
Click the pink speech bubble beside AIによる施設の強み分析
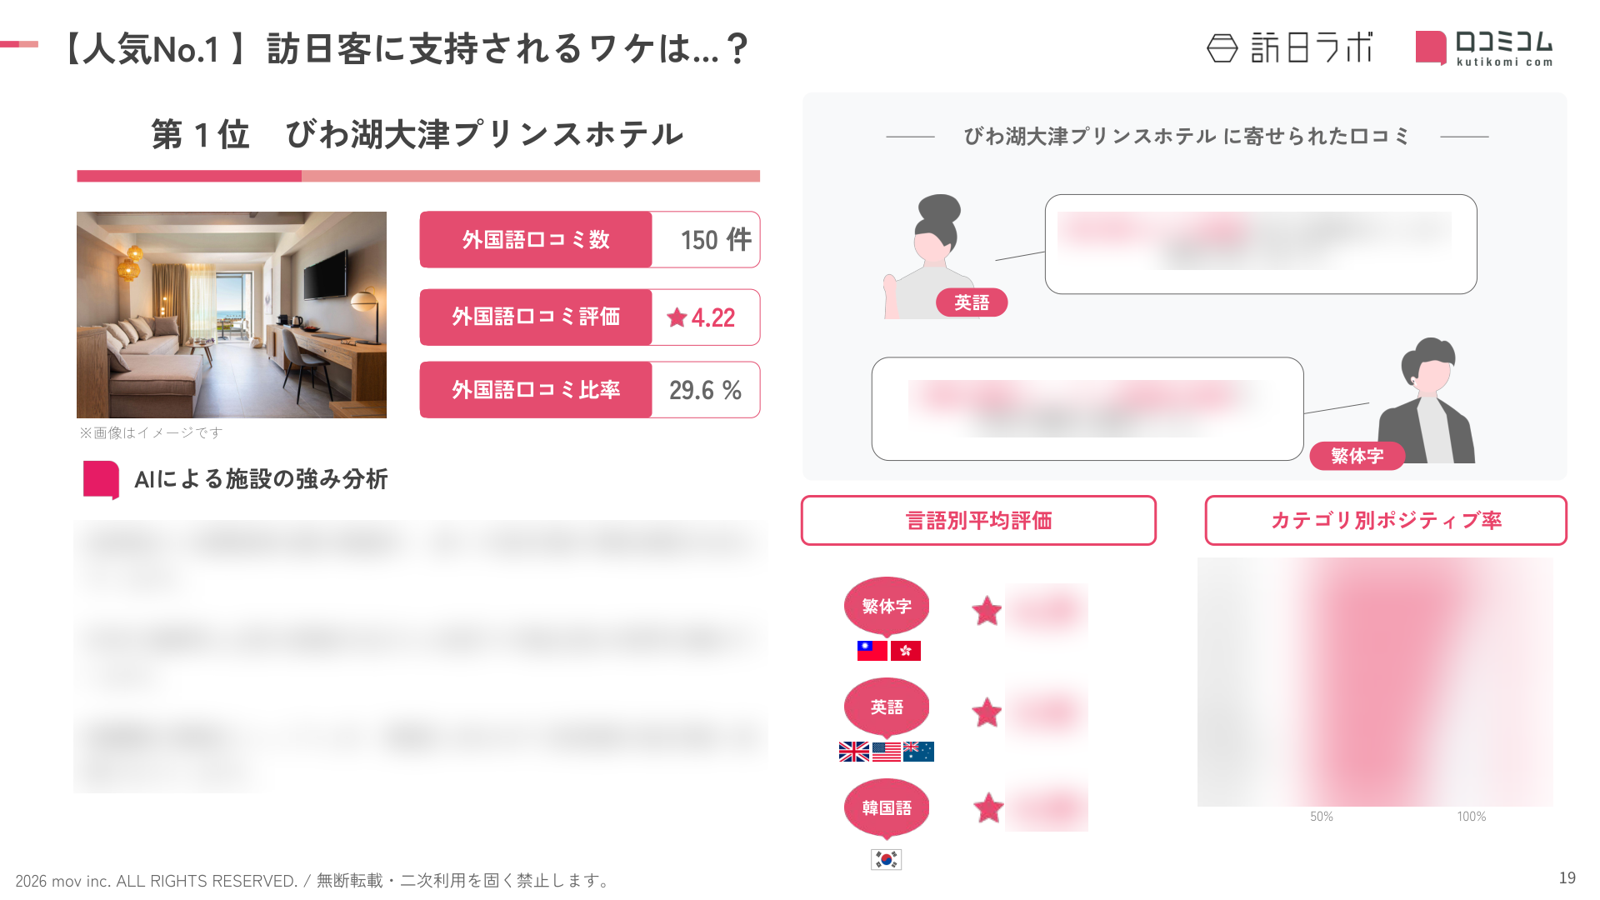[102, 480]
